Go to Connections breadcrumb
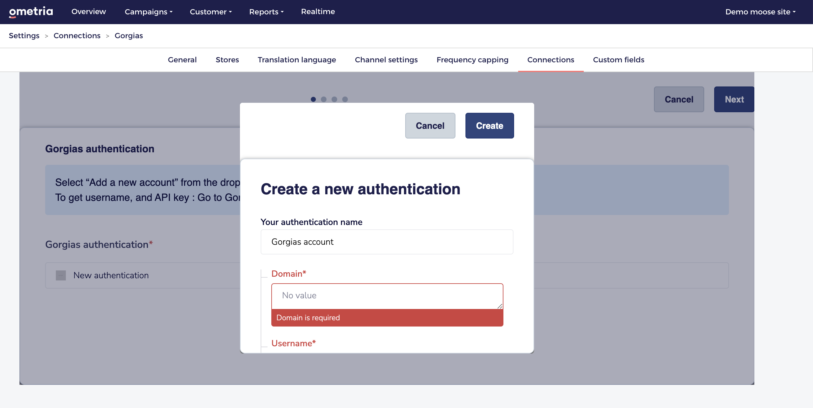 click(77, 36)
